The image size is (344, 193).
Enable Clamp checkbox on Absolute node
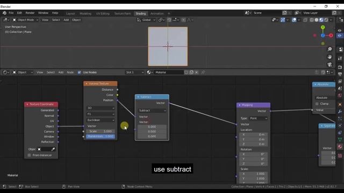tap(317, 103)
